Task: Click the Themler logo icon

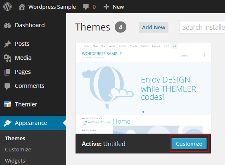Action: pos(7,104)
